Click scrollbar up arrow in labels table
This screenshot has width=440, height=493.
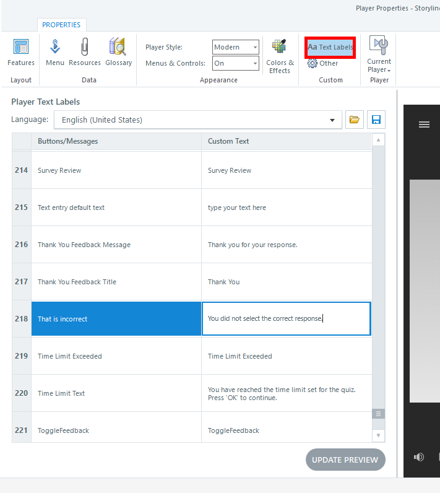click(x=379, y=140)
